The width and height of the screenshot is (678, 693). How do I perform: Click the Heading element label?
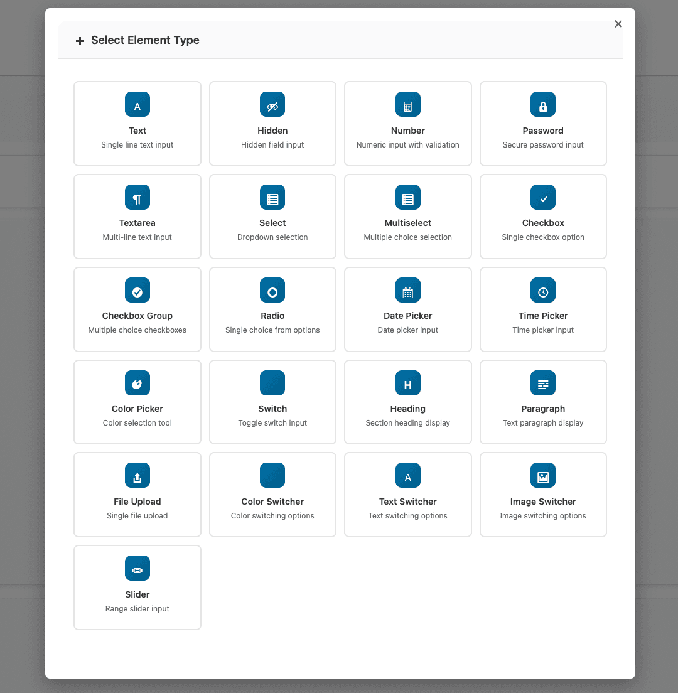pyautogui.click(x=408, y=409)
